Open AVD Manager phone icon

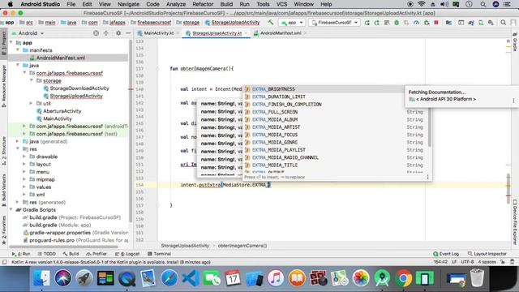(481, 23)
